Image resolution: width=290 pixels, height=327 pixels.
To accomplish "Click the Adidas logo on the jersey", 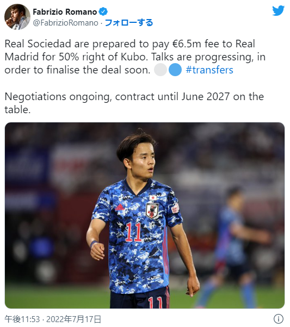I will coord(120,207).
